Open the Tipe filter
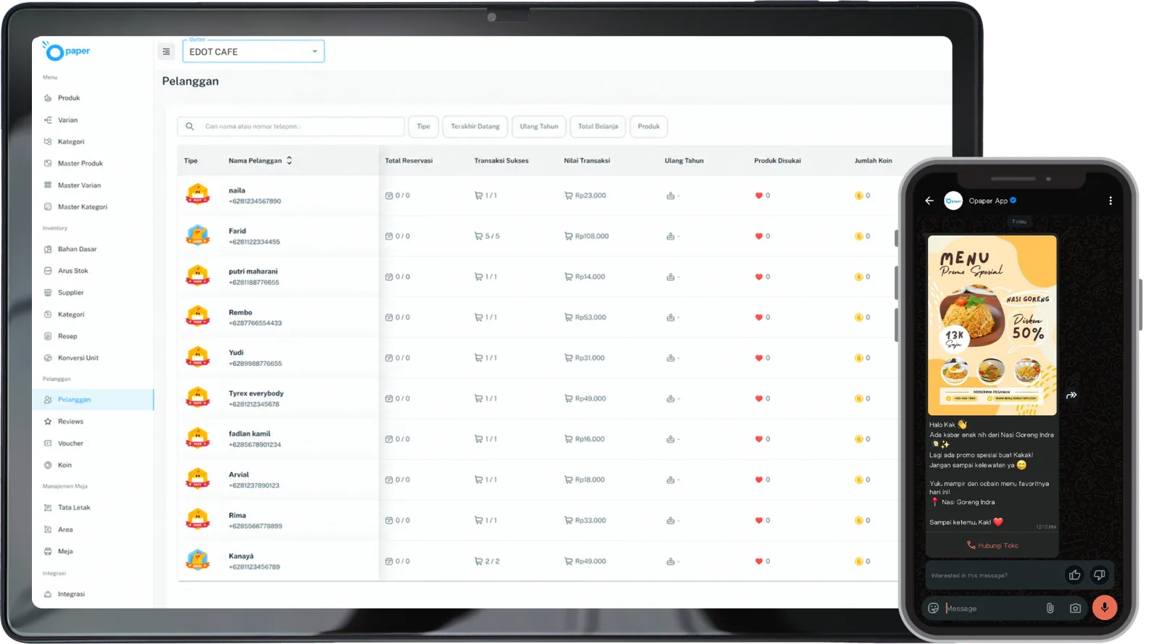The width and height of the screenshot is (1159, 644). [423, 126]
